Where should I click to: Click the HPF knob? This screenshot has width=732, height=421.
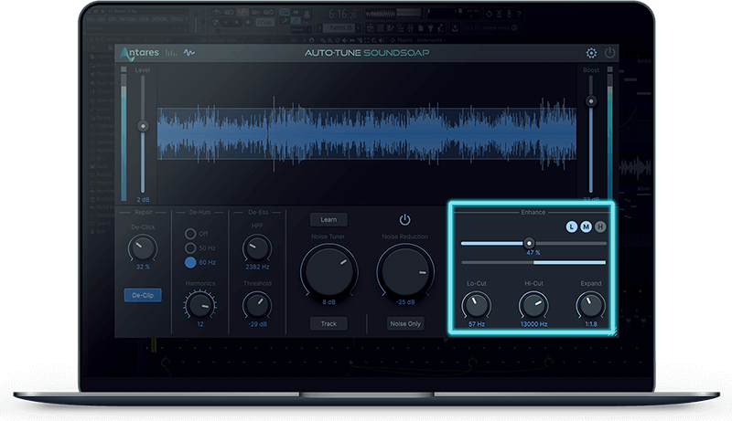tap(257, 248)
